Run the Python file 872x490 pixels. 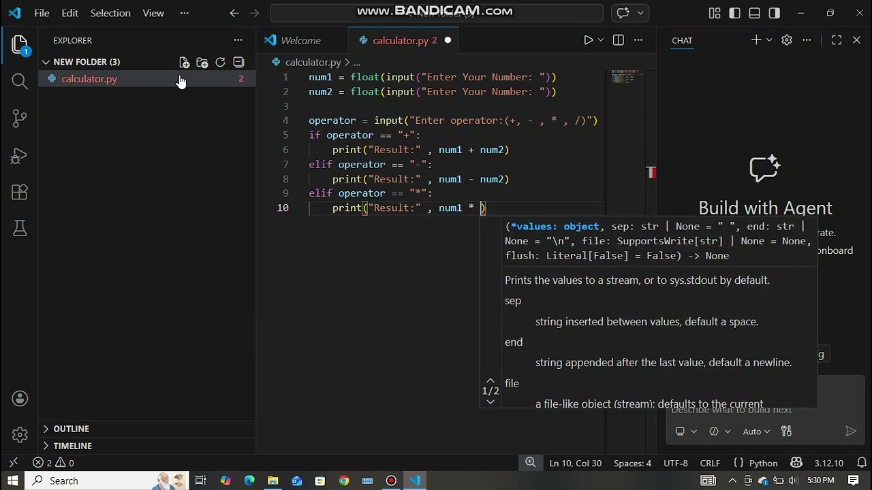coord(589,40)
